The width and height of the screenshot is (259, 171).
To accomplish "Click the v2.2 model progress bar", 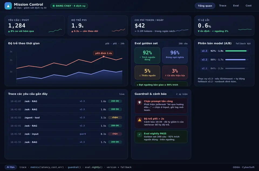I will pyautogui.click(x=237, y=60).
